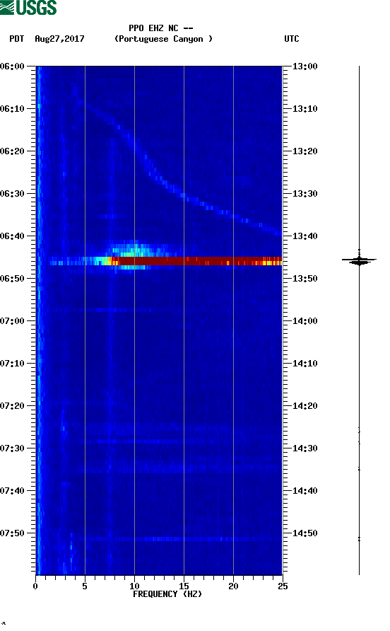Click the USGS logo
This screenshot has height=631, width=390.
click(x=28, y=7)
